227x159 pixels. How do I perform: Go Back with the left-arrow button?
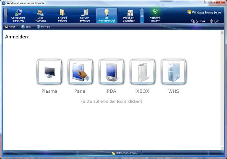click(26, 27)
